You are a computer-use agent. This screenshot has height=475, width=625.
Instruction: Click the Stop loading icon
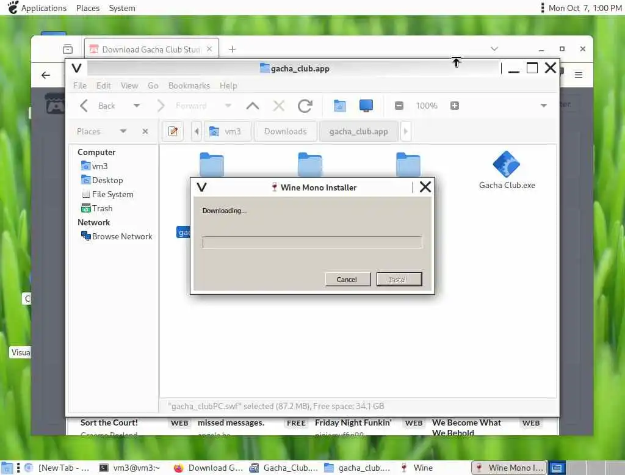[278, 106]
